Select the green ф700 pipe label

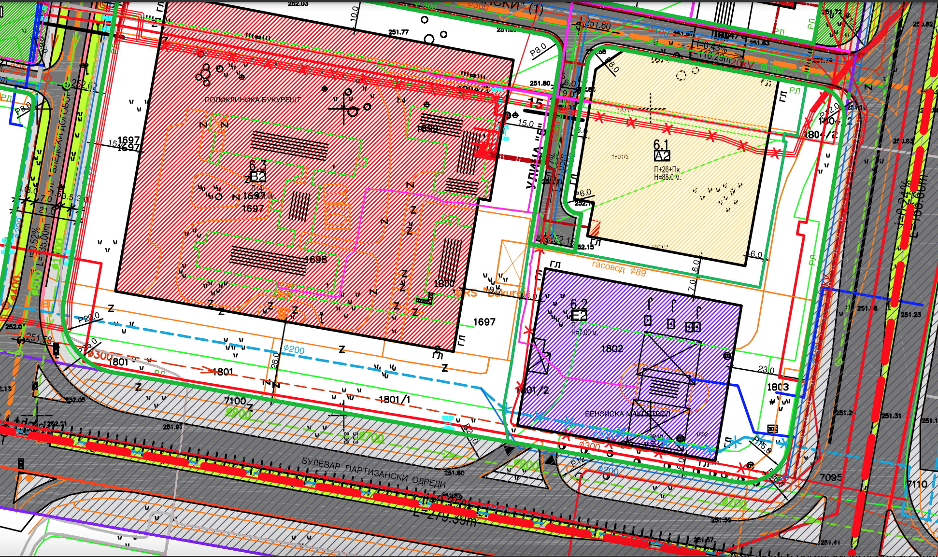371,437
